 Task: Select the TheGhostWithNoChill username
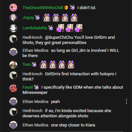coord(43,7)
